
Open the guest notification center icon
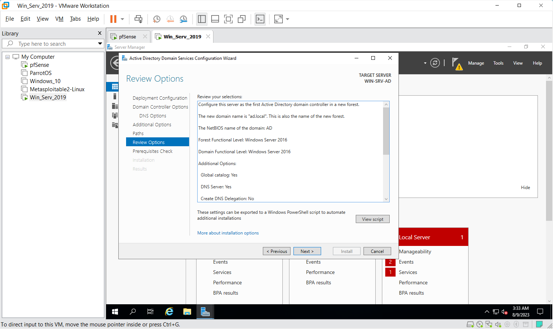point(540,312)
